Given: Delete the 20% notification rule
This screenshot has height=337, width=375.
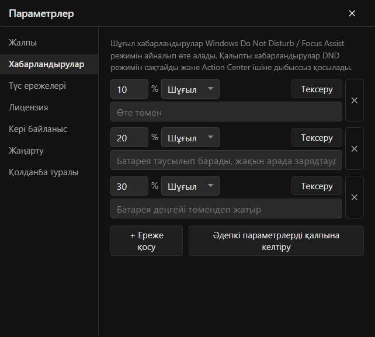Looking at the screenshot, I should click(355, 149).
